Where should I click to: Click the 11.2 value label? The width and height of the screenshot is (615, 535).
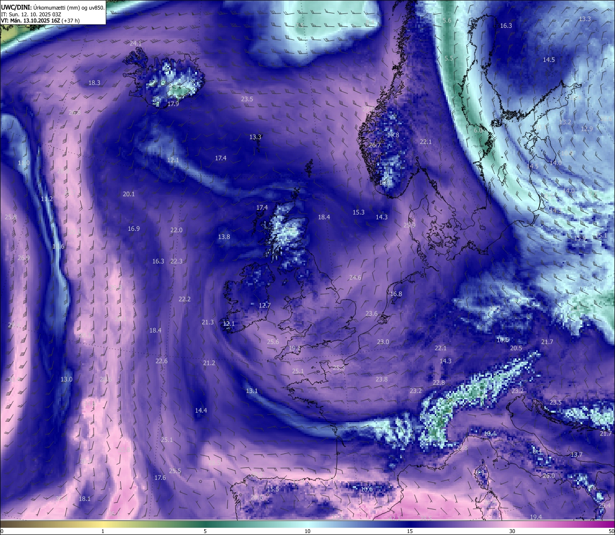pyautogui.click(x=47, y=199)
